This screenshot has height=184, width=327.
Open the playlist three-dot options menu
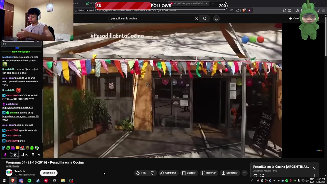point(314,176)
